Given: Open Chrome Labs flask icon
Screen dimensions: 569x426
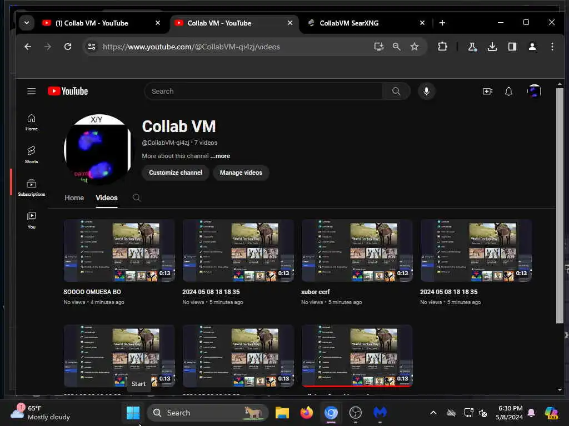Looking at the screenshot, I should (x=472, y=47).
